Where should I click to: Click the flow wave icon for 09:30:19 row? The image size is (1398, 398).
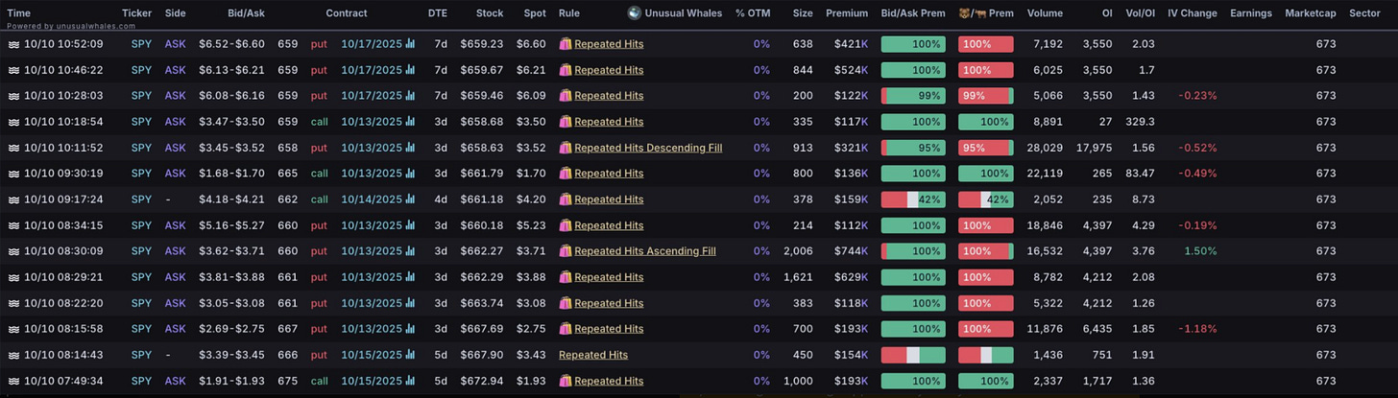(14, 174)
